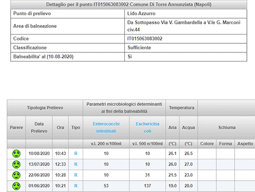
Task: Open the Enterococchi intestinali link
Action: tap(106, 127)
